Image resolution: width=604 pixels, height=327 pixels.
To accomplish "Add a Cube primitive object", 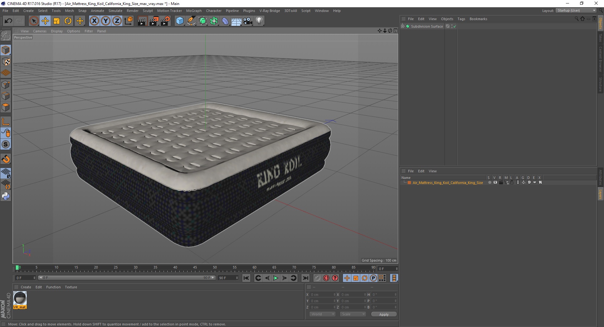I will click(x=180, y=21).
